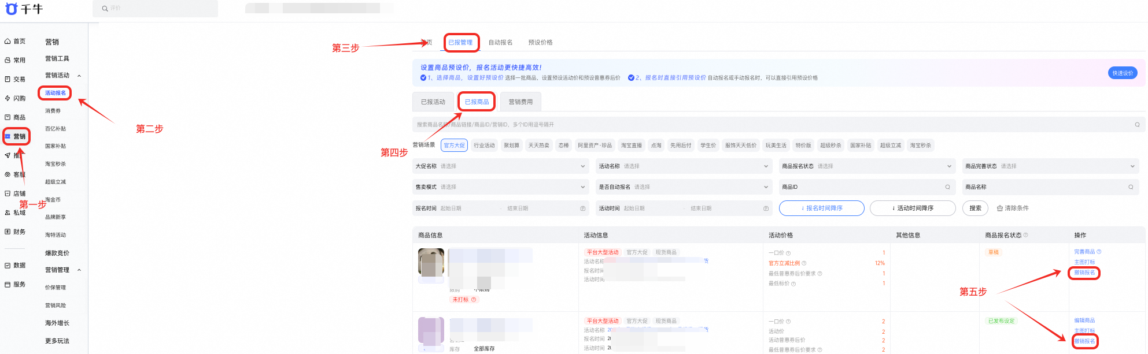
Task: Open the 常用 sidebar icon
Action: (8, 60)
